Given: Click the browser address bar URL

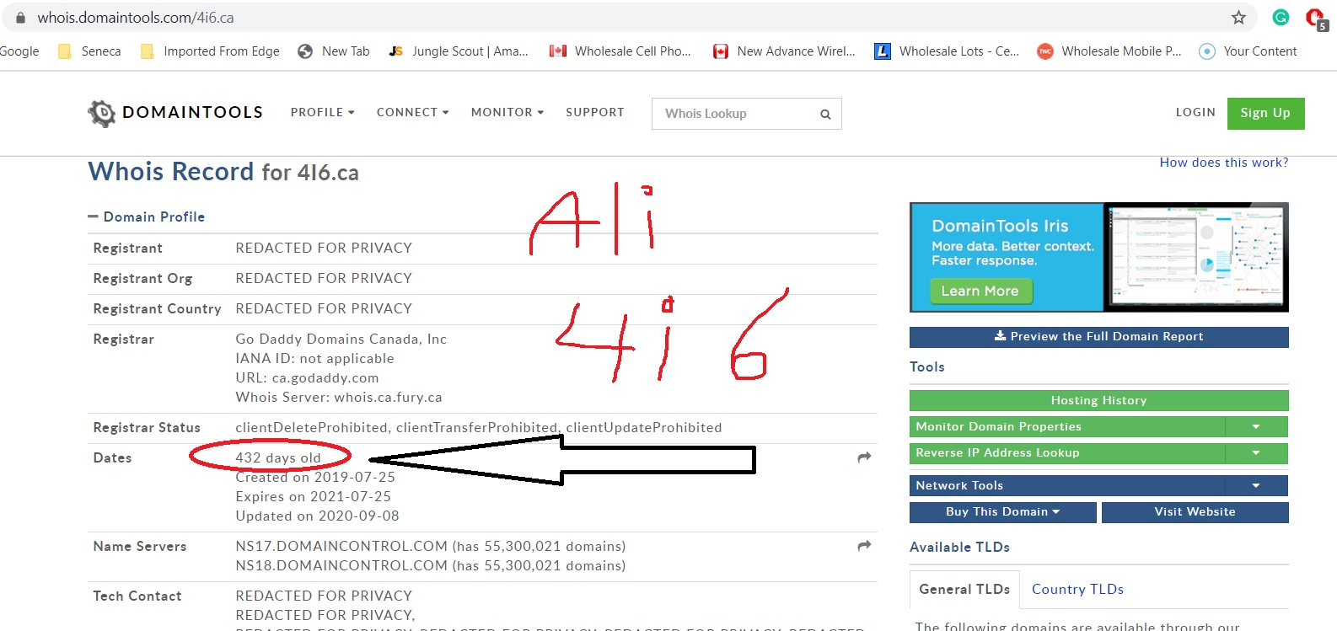Looking at the screenshot, I should [x=136, y=18].
